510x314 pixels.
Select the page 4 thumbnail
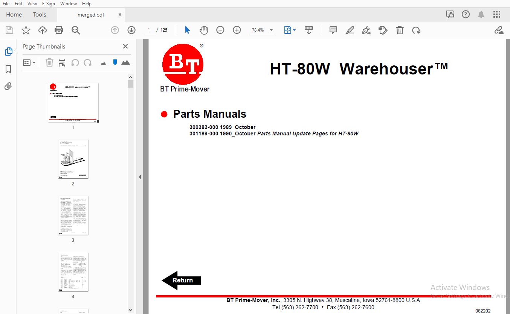point(73,272)
